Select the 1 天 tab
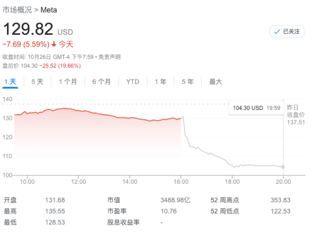Viewport: 316px width, 232px height. click(10, 82)
